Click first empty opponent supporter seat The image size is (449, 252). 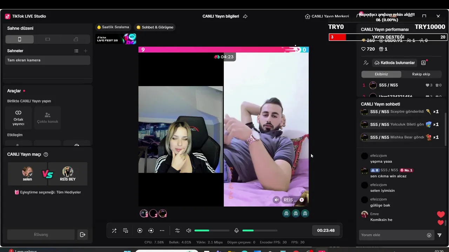click(286, 213)
